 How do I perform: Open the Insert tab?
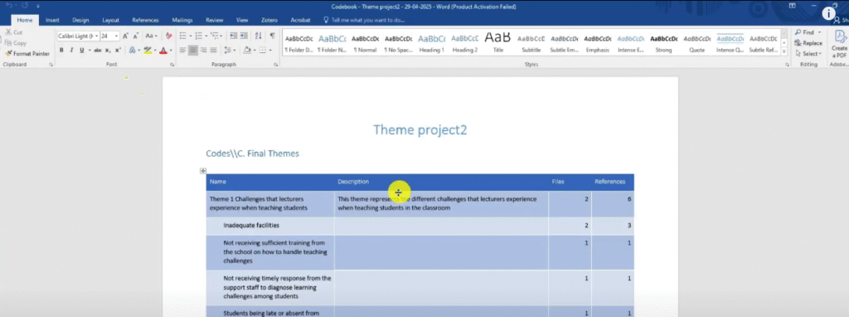click(52, 20)
